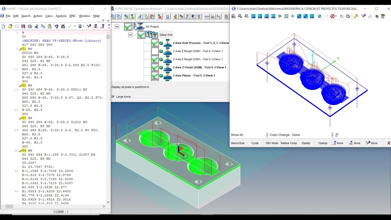Screen dimensions: 391x220
Task: Select the 3 Axis Planar operation row
Action: [x=194, y=75]
